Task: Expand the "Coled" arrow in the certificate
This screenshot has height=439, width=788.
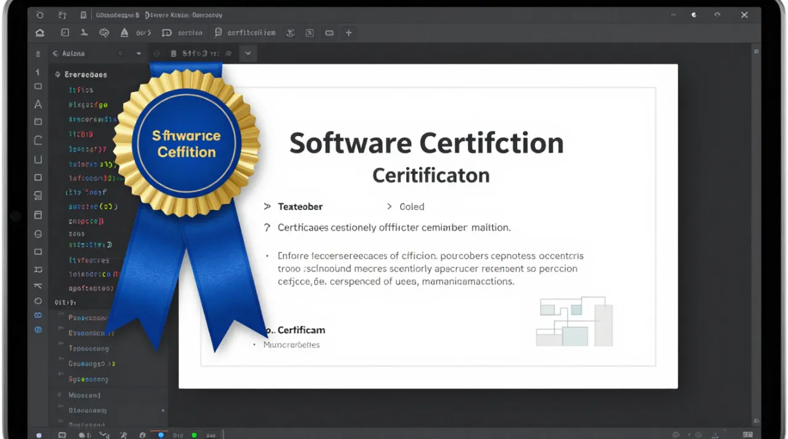Action: click(x=390, y=206)
